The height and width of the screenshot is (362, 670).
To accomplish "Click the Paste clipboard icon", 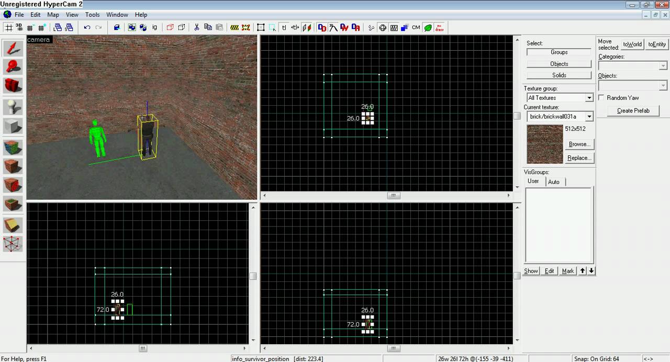I will tap(219, 27).
